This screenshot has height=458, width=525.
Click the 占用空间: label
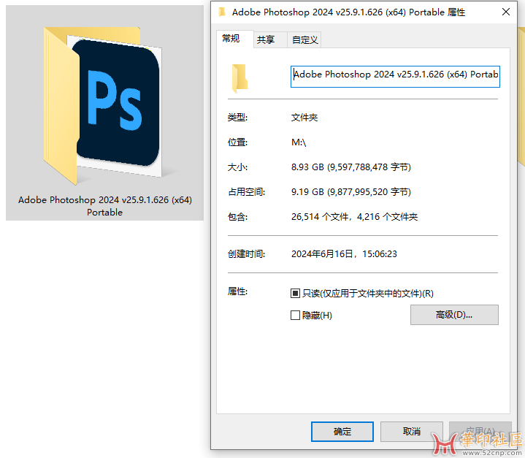(246, 192)
